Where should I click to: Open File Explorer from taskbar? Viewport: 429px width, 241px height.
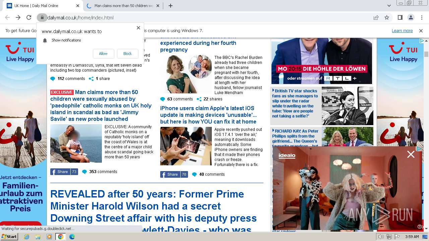[x=38, y=237]
